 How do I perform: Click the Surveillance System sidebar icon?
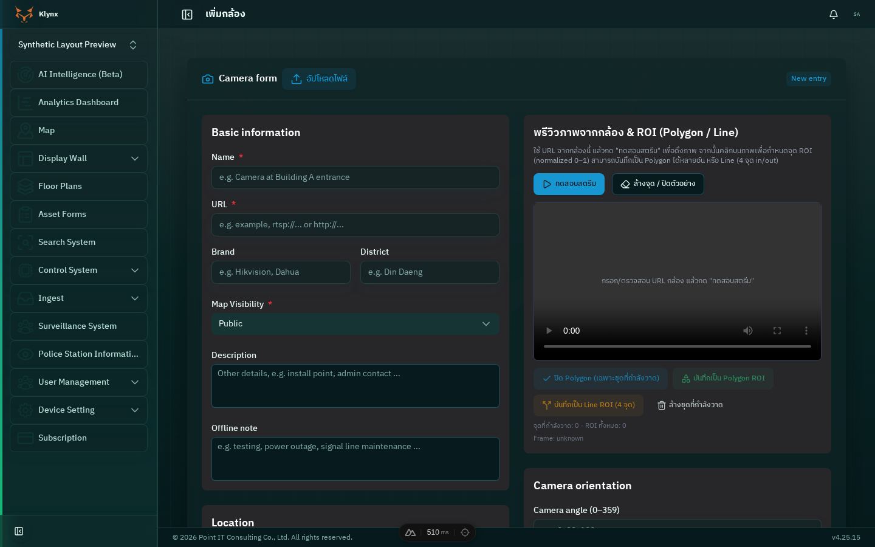(x=25, y=326)
